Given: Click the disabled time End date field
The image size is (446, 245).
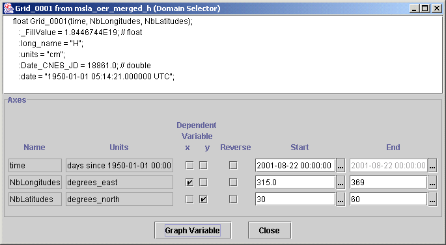Looking at the screenshot, I should [388, 165].
